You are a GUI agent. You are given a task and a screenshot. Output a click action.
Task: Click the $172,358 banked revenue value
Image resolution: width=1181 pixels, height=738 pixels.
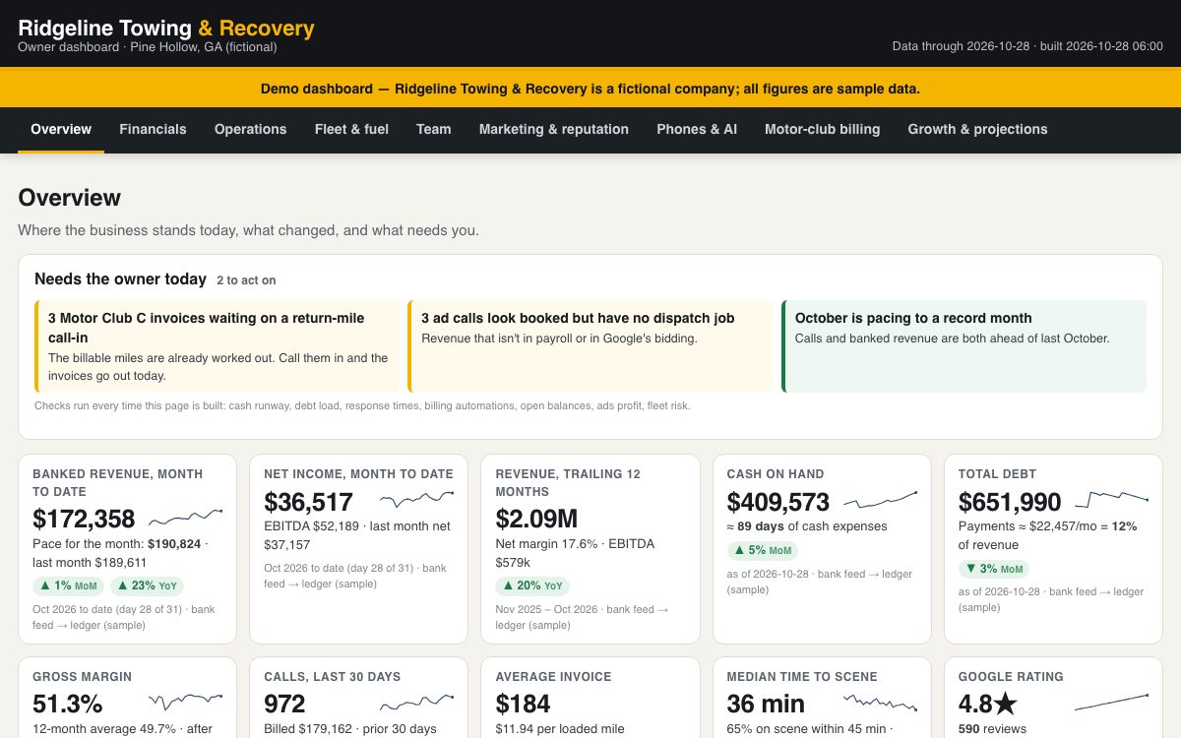pos(84,519)
